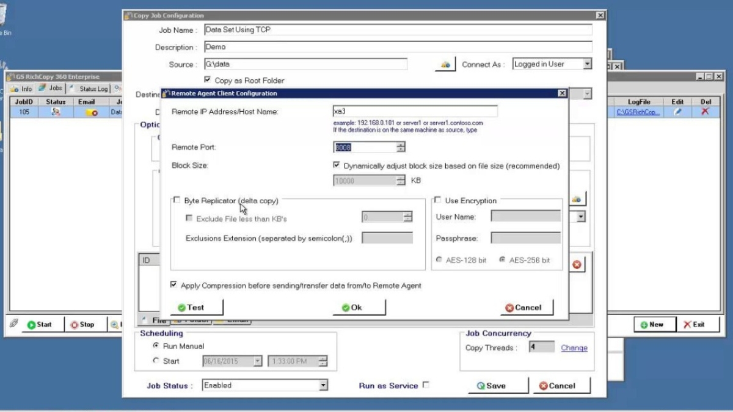Viewport: 733px width, 412px height.
Task: Click the pencil Edit icon for job 105
Action: [677, 112]
